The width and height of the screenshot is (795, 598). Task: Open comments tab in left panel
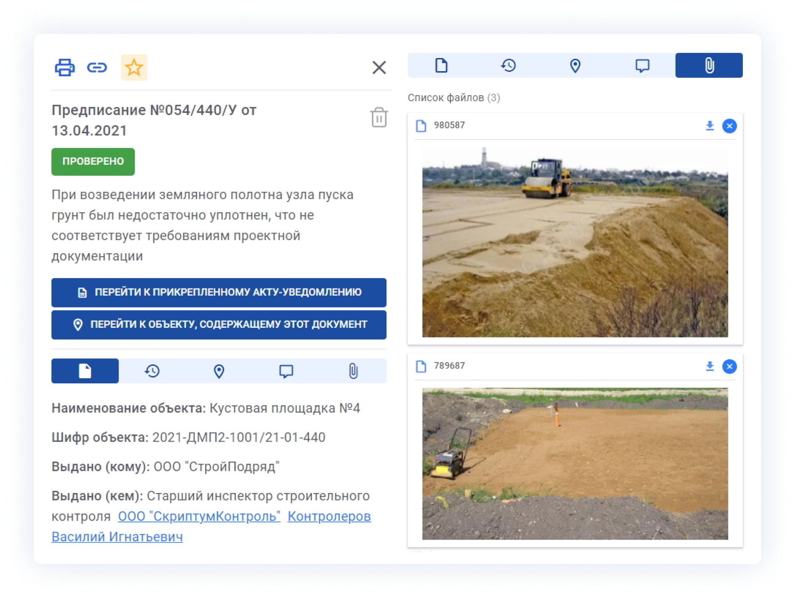point(286,371)
